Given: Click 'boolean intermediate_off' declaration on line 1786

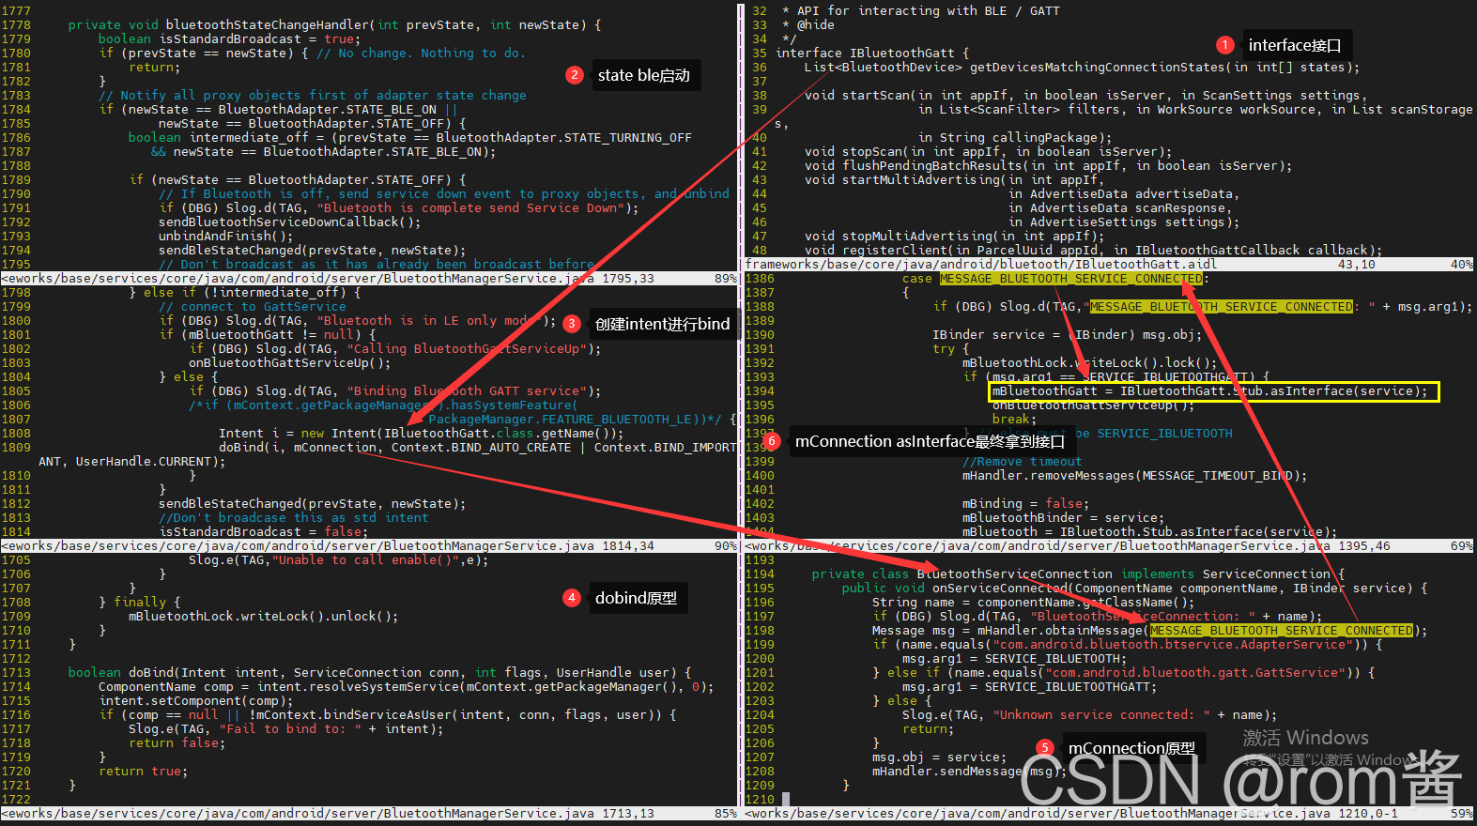Looking at the screenshot, I should click(x=409, y=138).
